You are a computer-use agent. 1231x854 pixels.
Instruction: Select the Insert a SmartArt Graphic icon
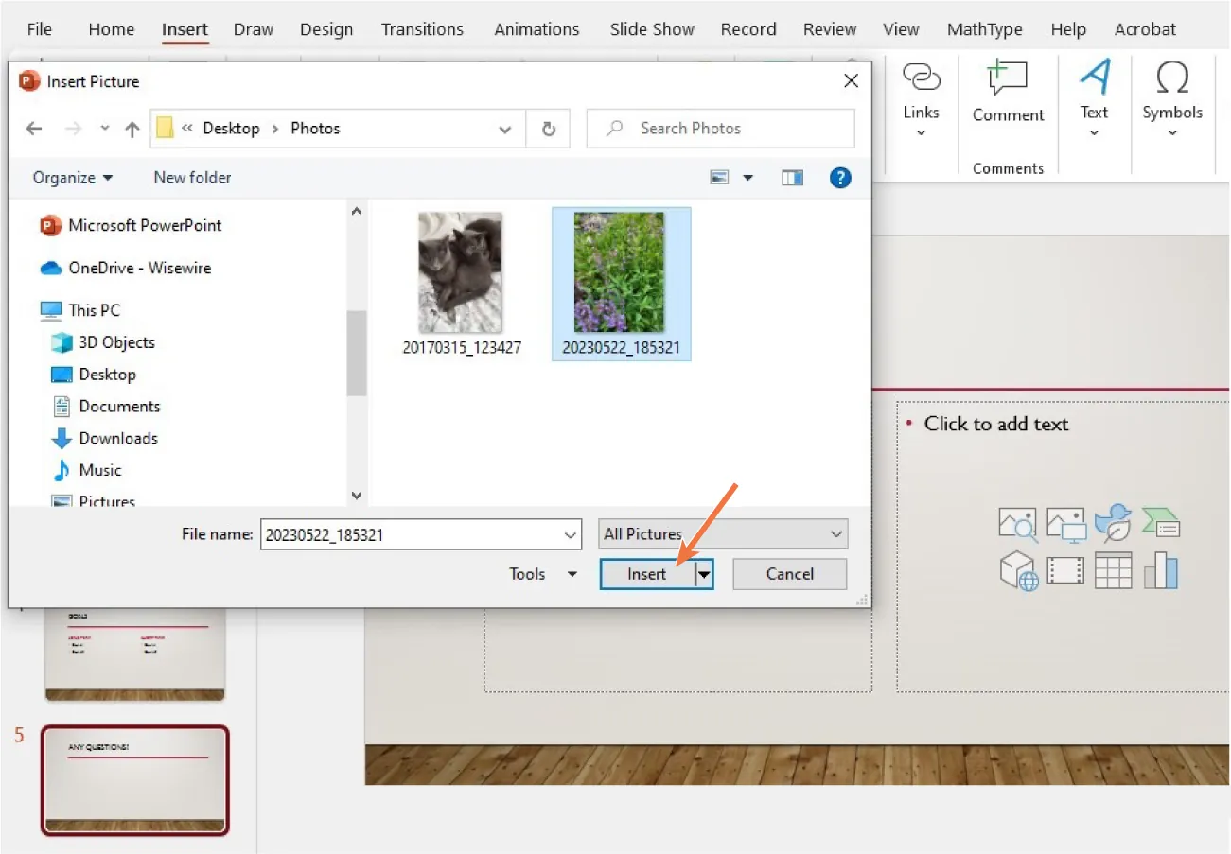click(1161, 523)
